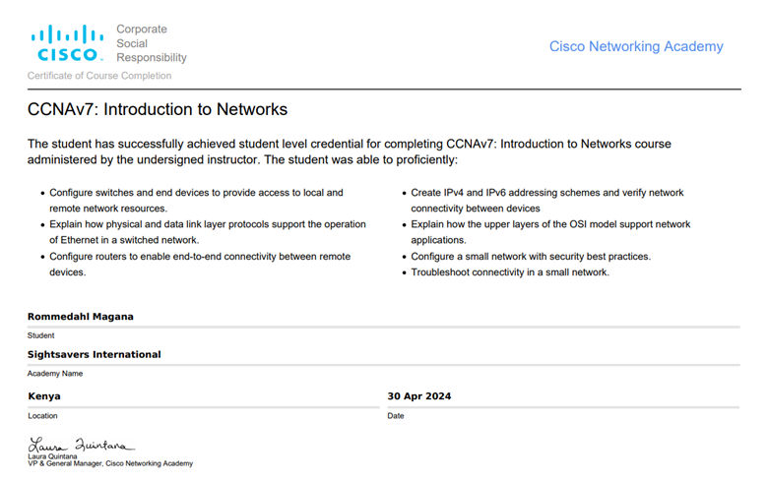768x481 pixels.
Task: Click the Cisco Networking Academy header text
Action: [x=635, y=46]
